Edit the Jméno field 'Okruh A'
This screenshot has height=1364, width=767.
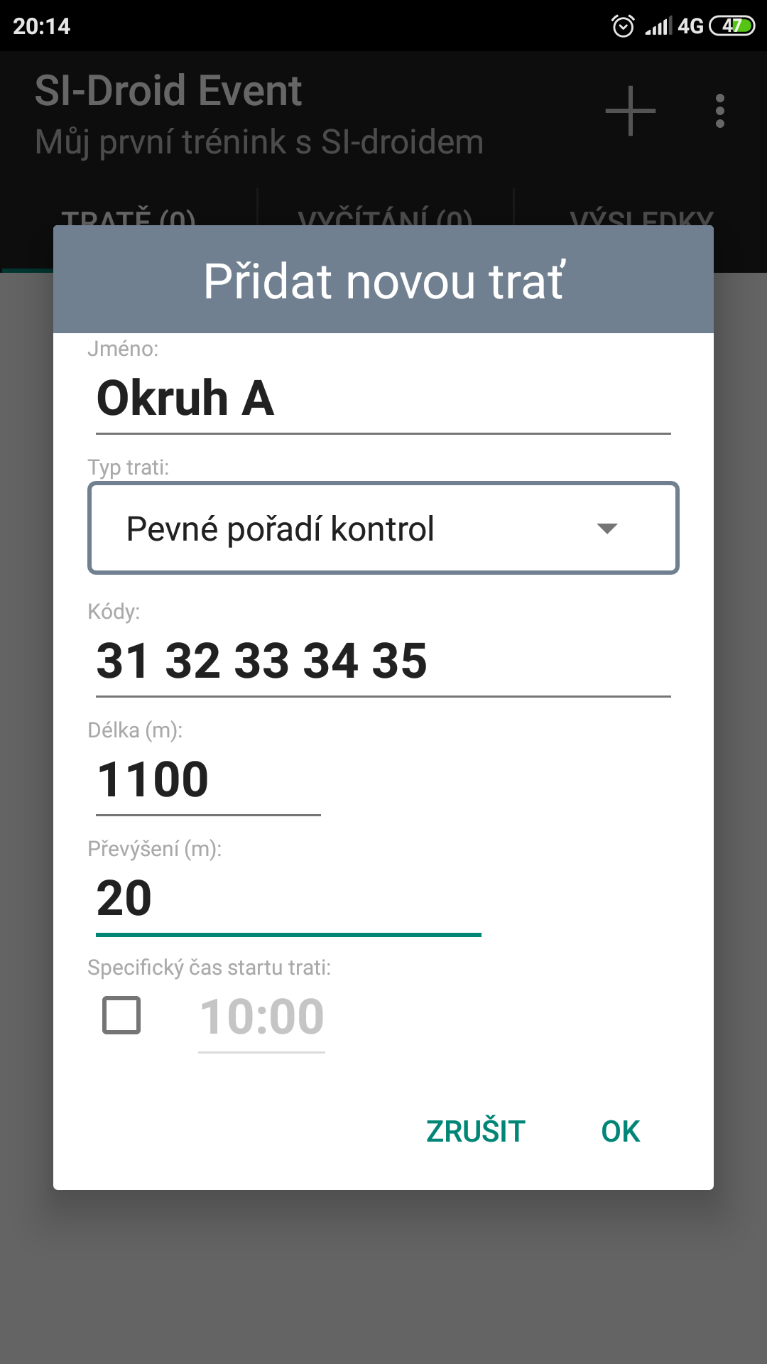coord(383,399)
